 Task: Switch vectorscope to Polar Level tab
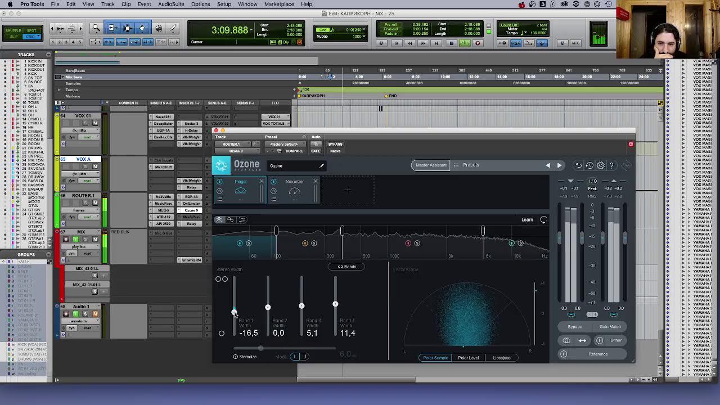coord(468,358)
